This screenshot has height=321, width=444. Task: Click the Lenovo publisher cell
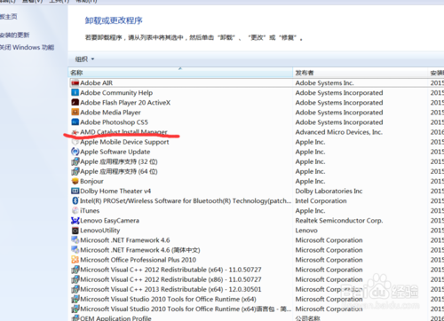click(306, 231)
